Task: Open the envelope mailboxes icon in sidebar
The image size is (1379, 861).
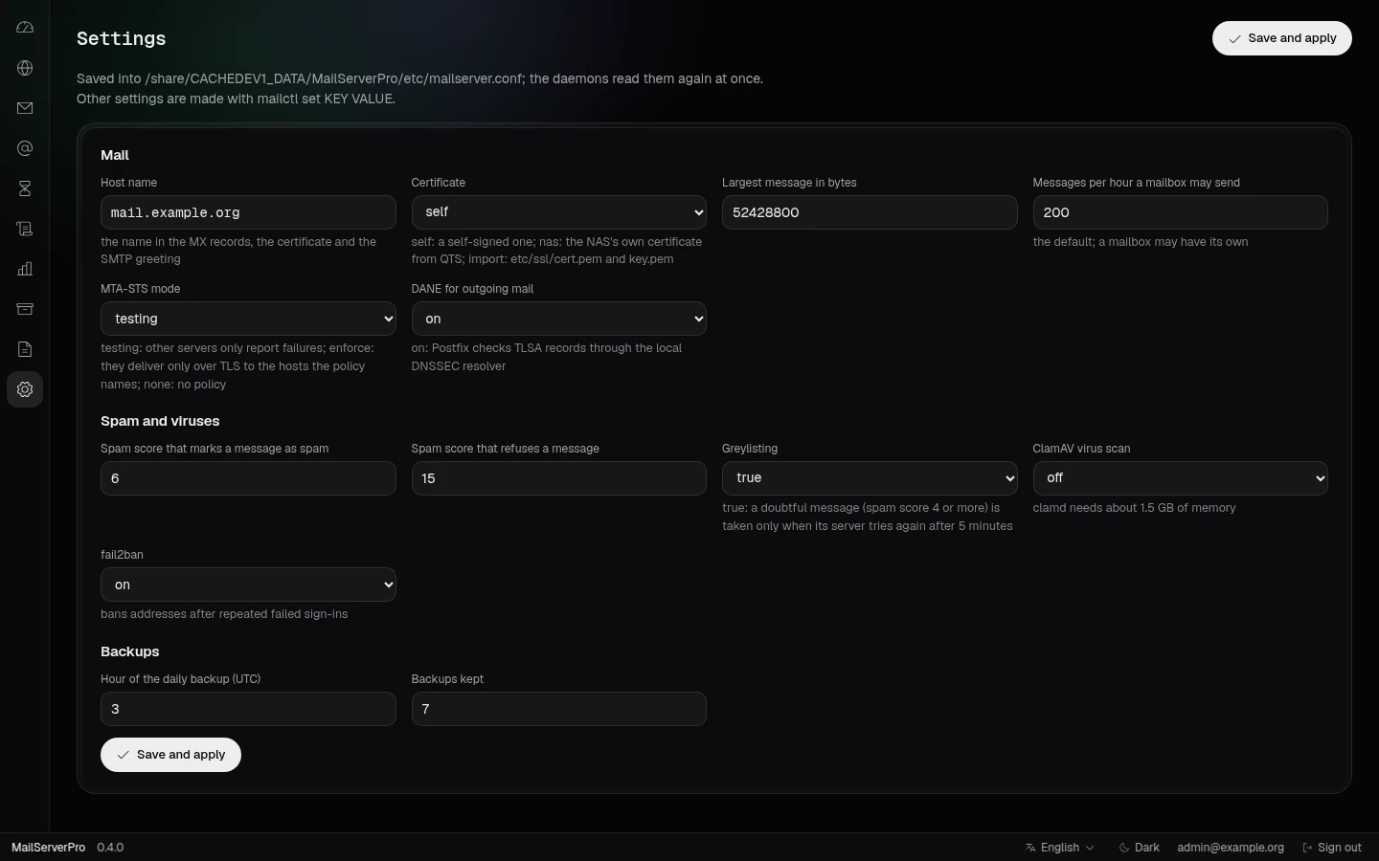Action: coord(25,108)
